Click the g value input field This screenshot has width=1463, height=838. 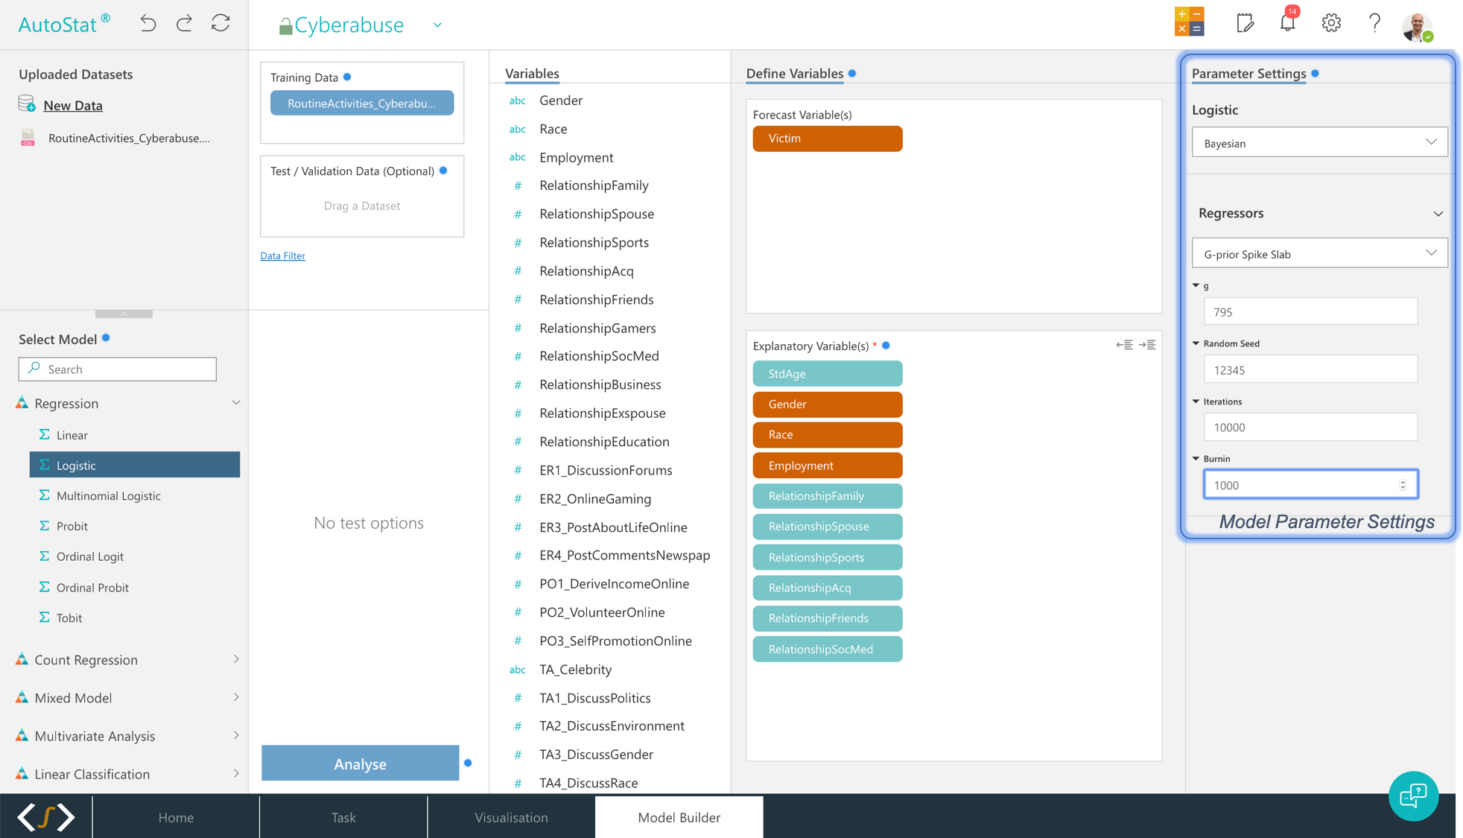pos(1310,311)
